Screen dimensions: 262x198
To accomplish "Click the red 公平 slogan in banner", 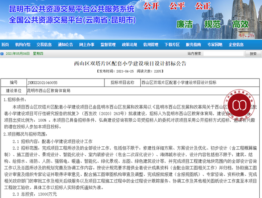I will 177,6.
